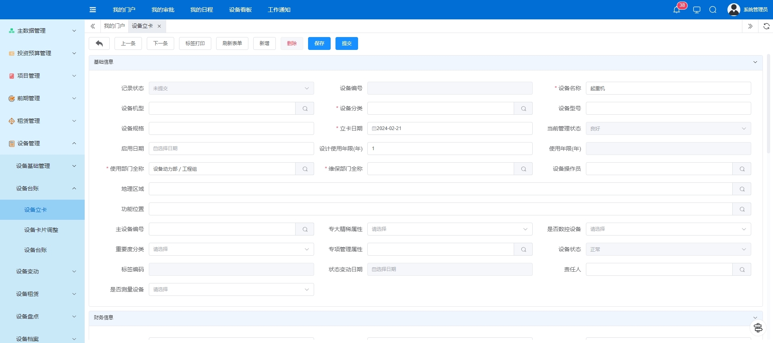Viewport: 773px width, 343px height.
Task: Click the 刷新表单 button
Action: click(232, 43)
